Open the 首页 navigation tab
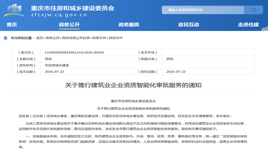The height and width of the screenshot is (151, 268). pos(12,24)
